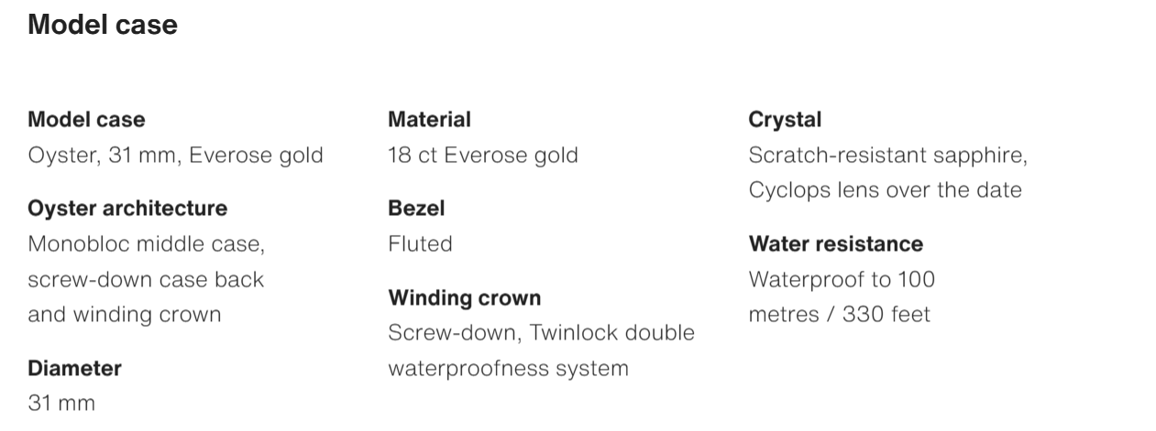Screen dimensions: 1156x431
Task: Click the large "Model case" section heading
Action: (x=103, y=25)
